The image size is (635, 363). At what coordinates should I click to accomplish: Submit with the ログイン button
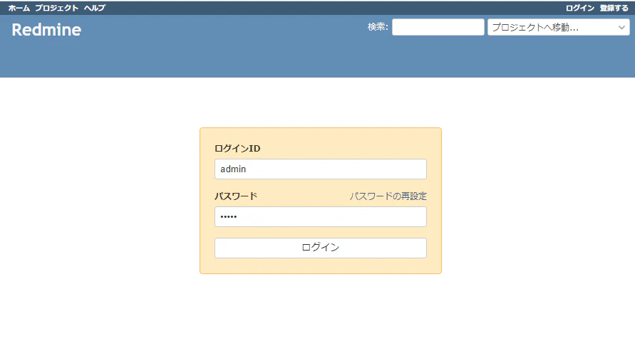tap(320, 248)
